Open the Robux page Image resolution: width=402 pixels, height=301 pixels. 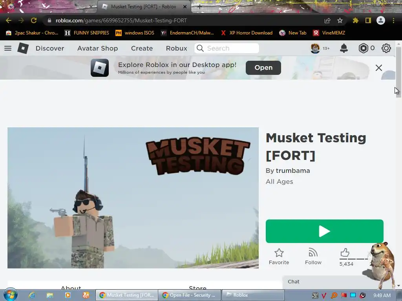176,48
